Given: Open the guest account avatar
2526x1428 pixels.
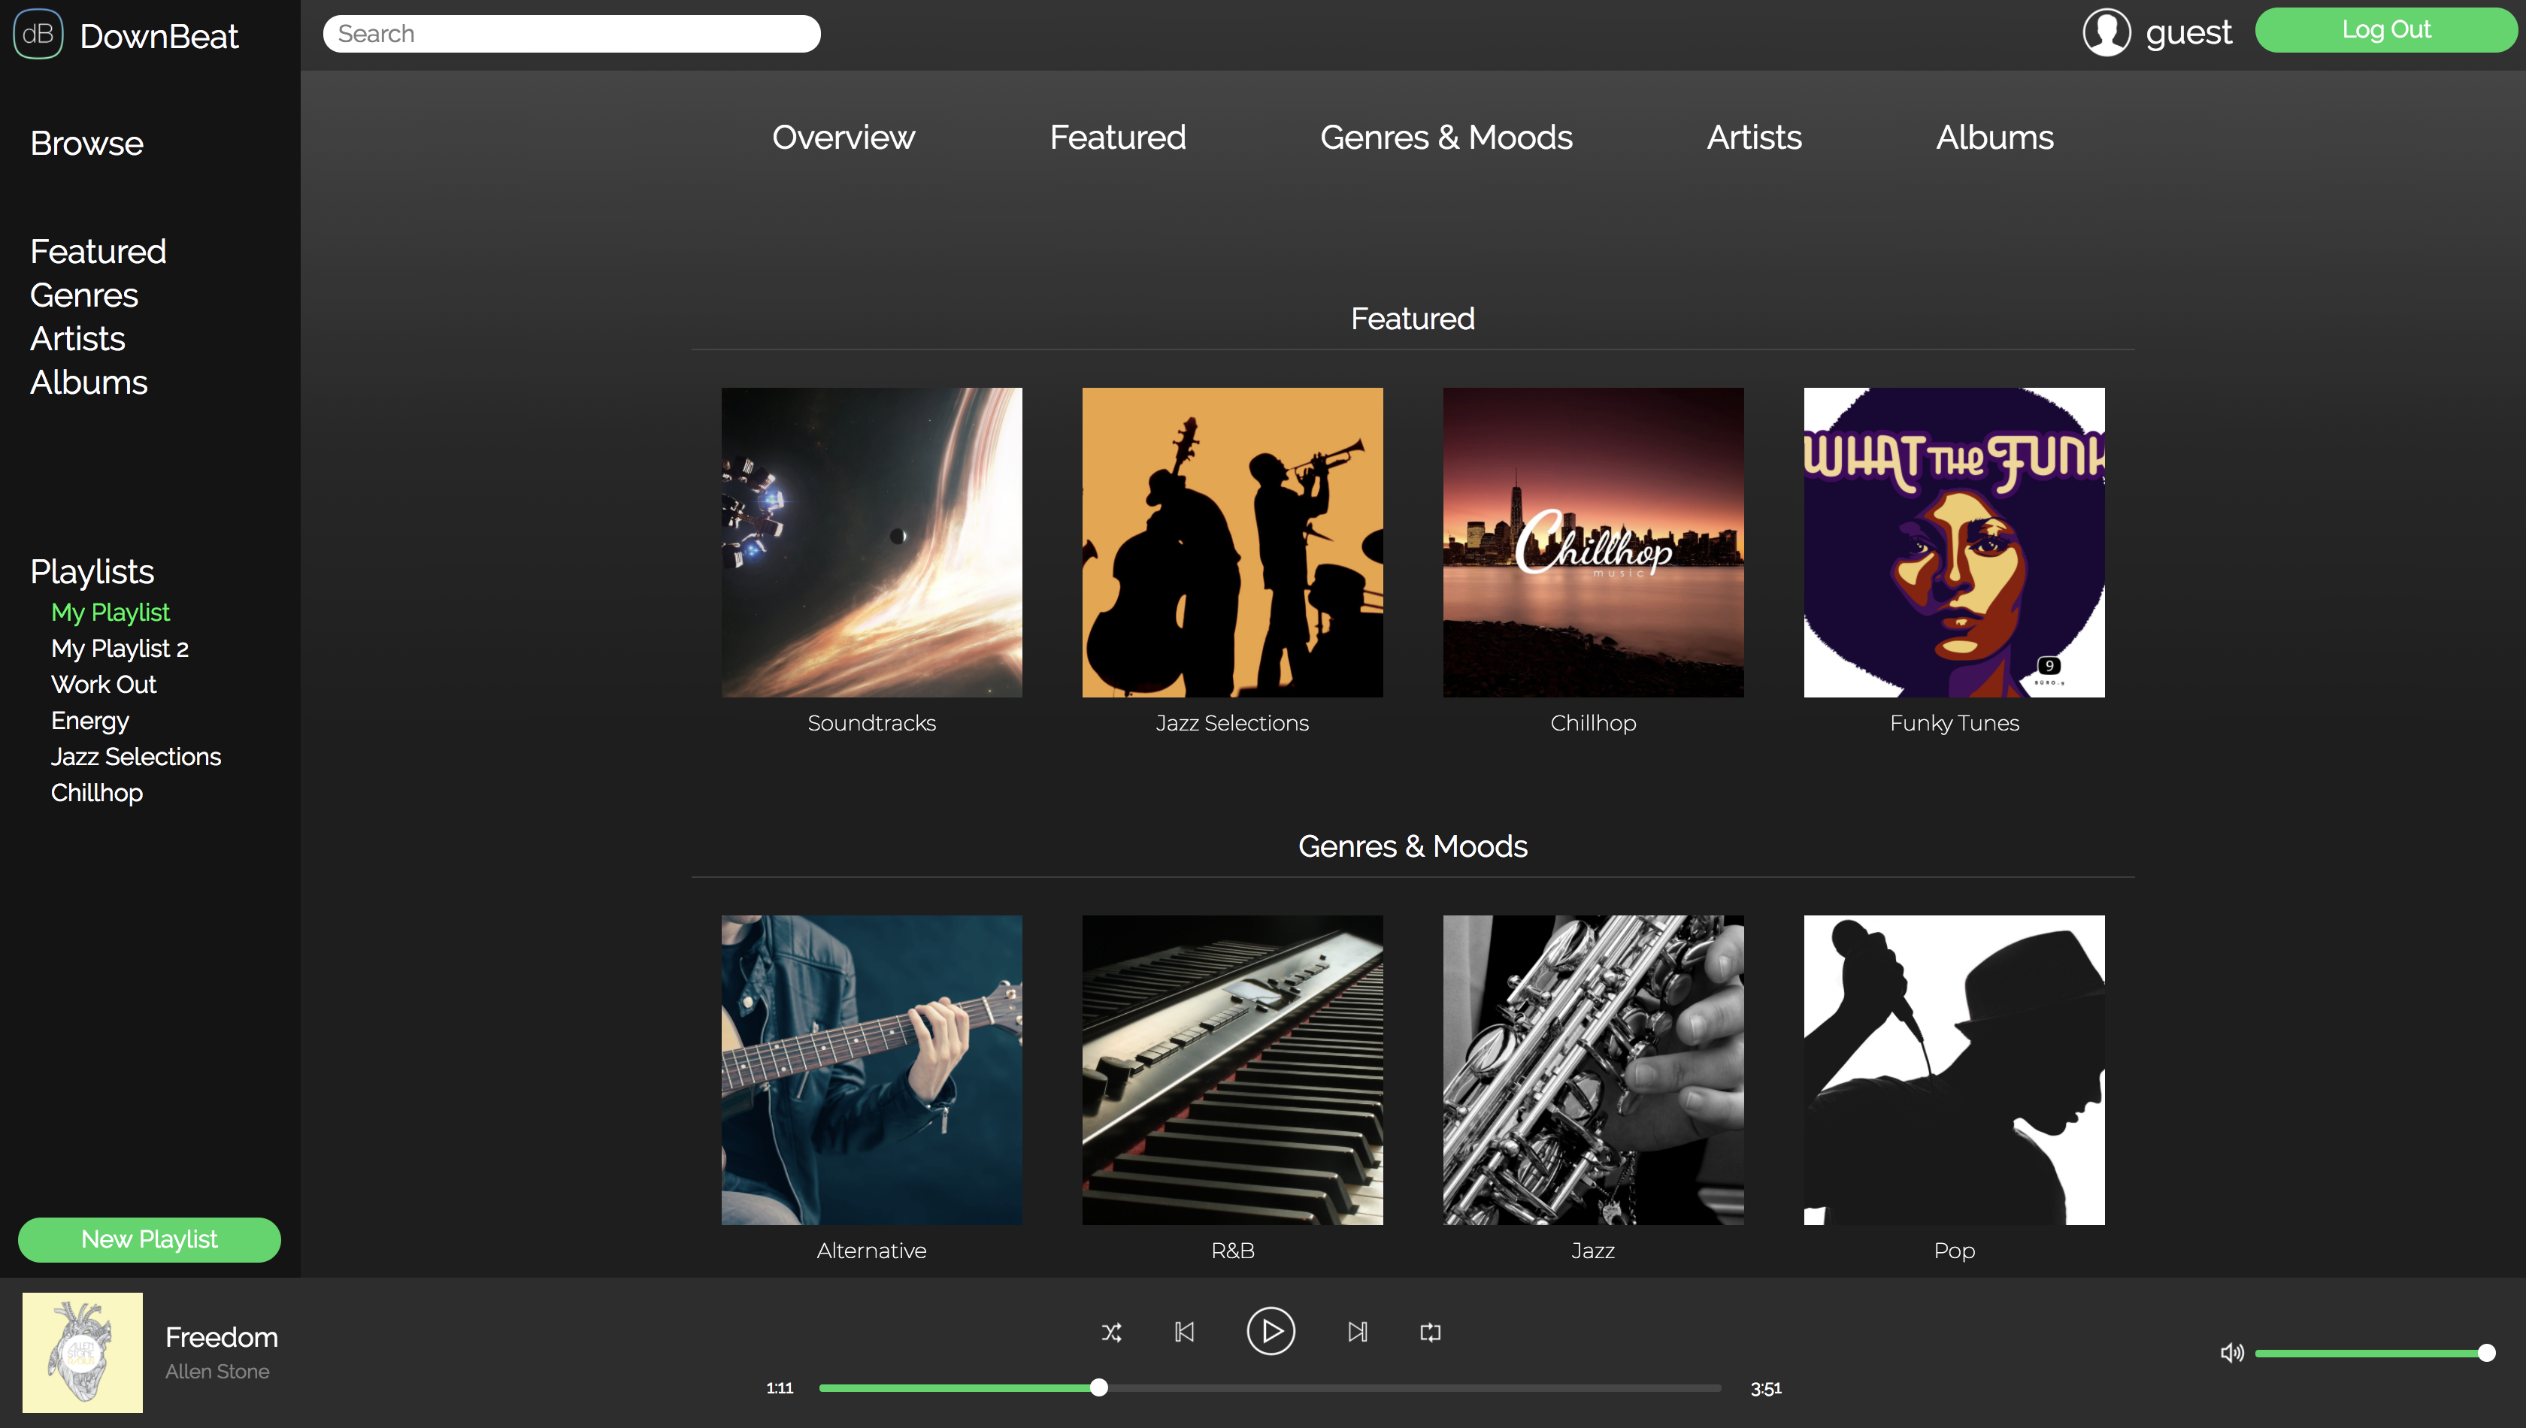Looking at the screenshot, I should coord(2107,32).
